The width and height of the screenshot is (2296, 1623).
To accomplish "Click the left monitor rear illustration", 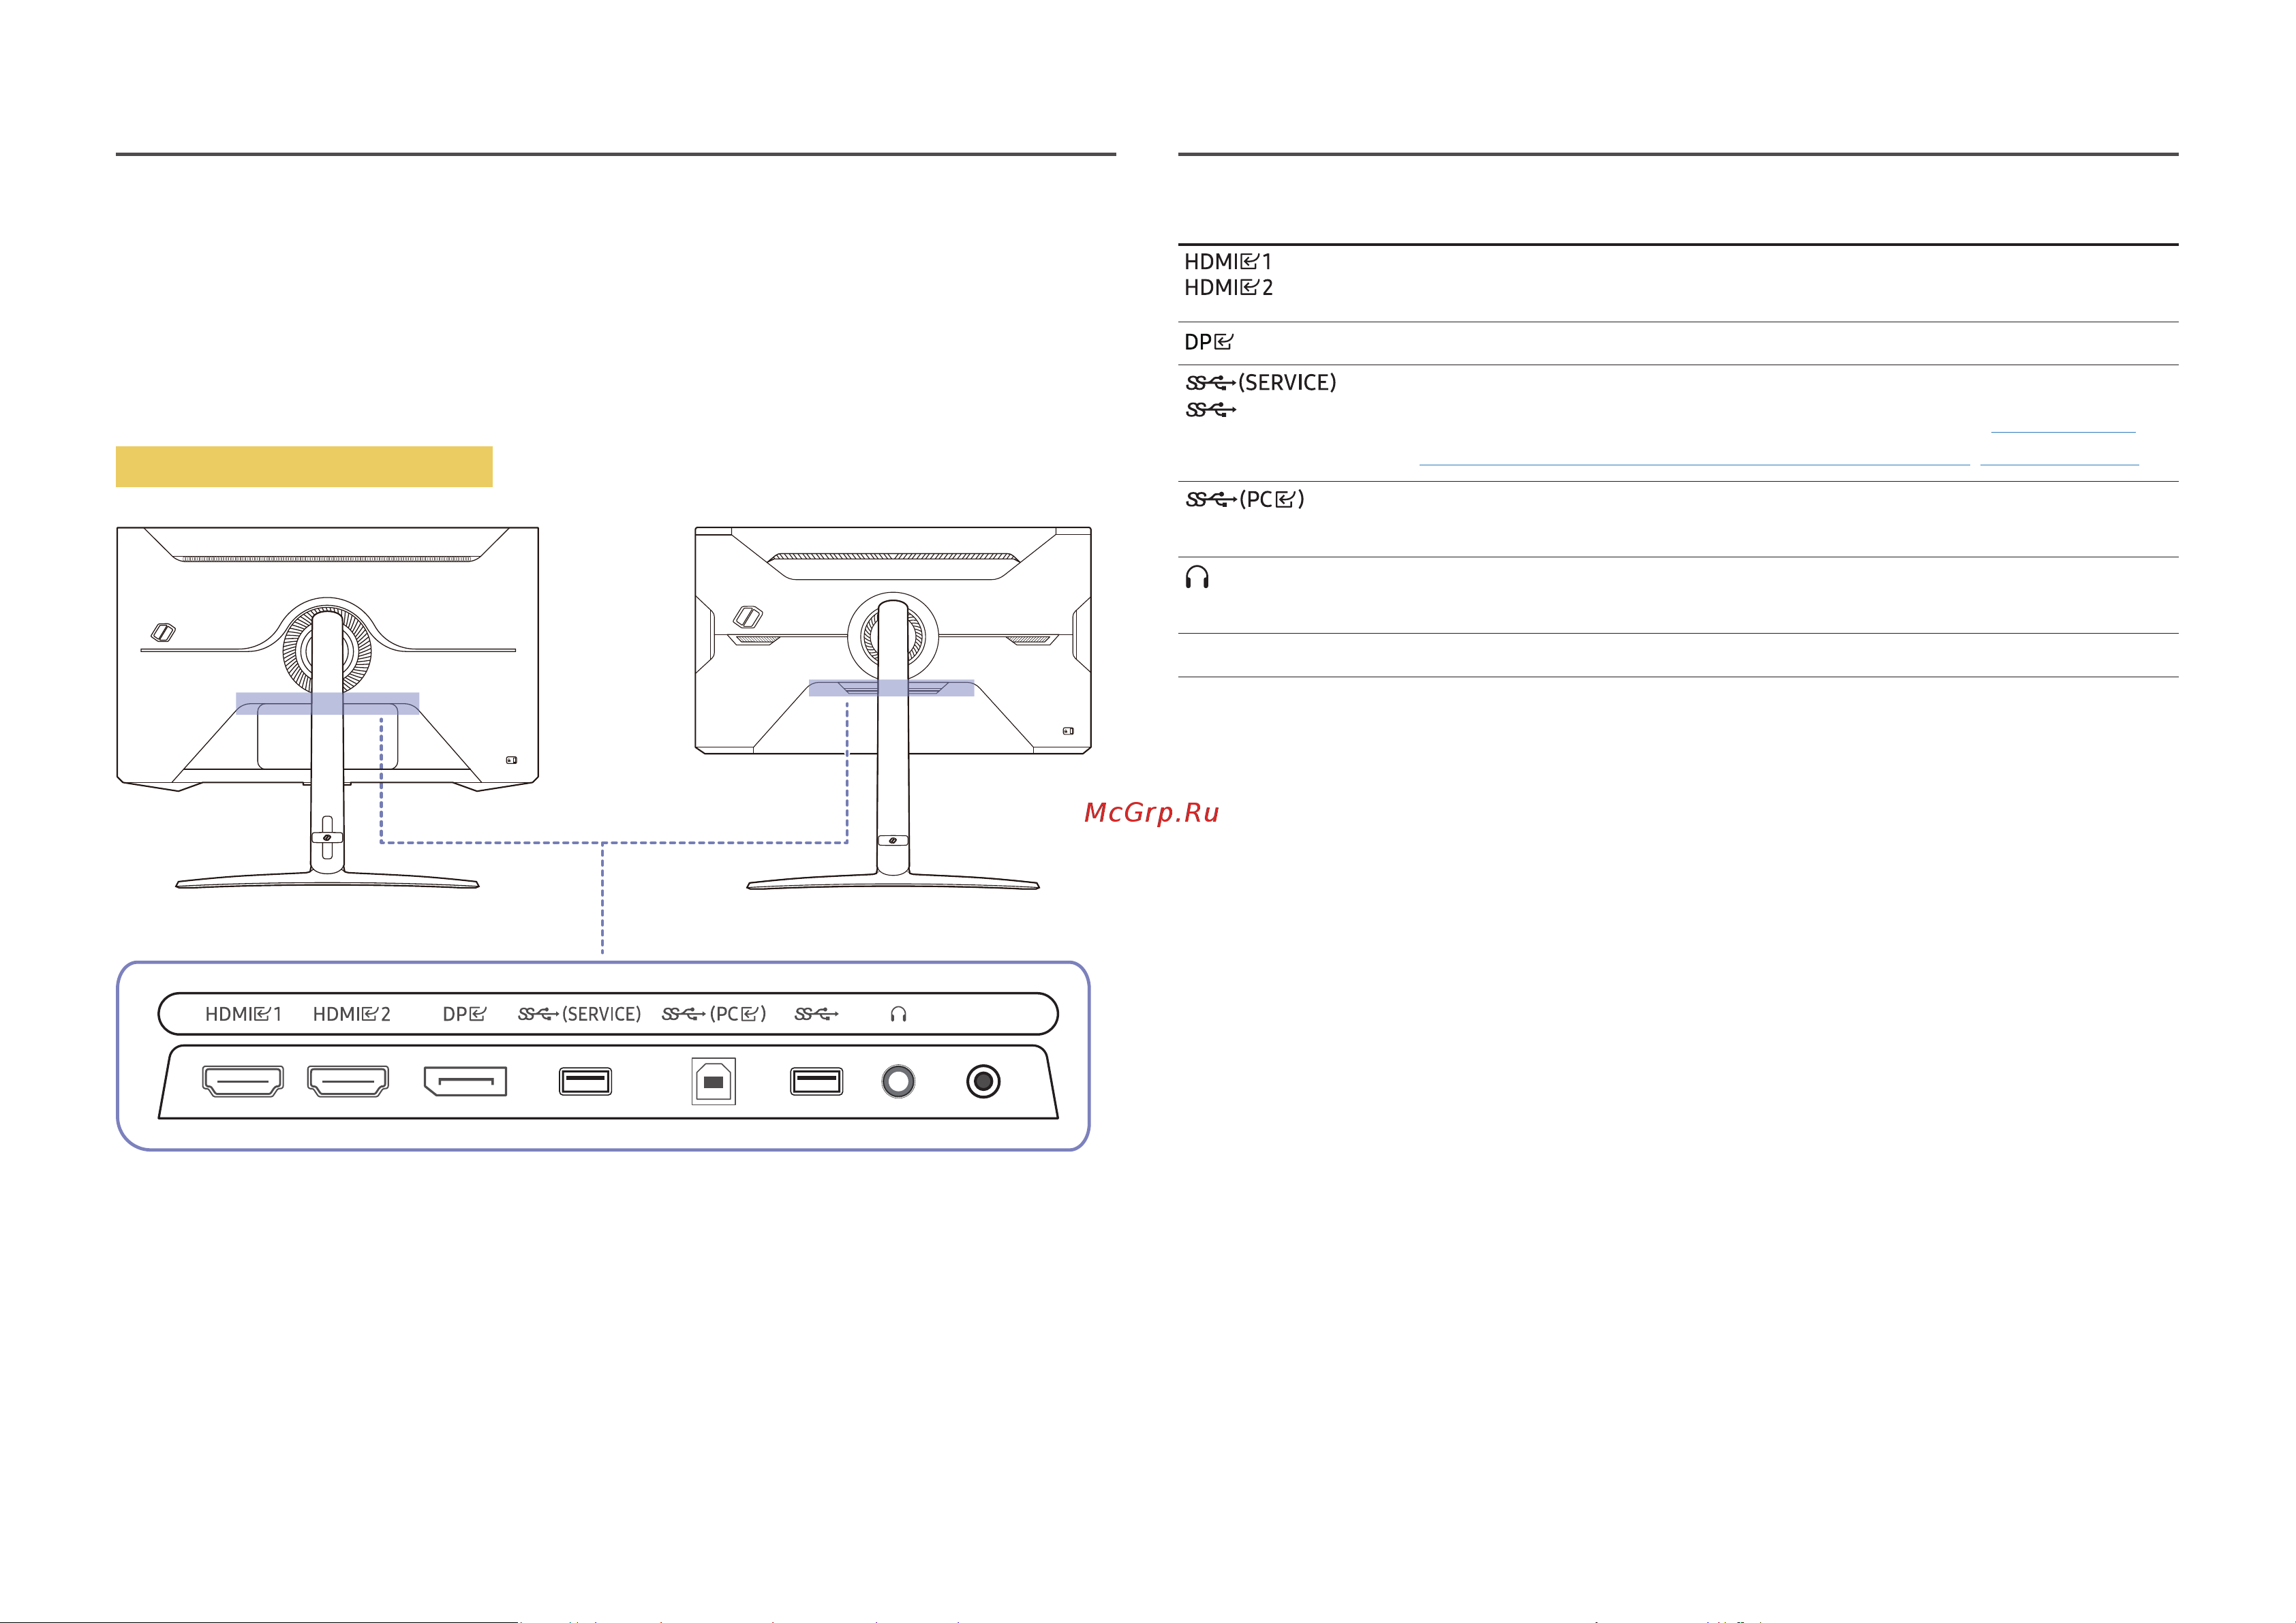I will 328,708.
